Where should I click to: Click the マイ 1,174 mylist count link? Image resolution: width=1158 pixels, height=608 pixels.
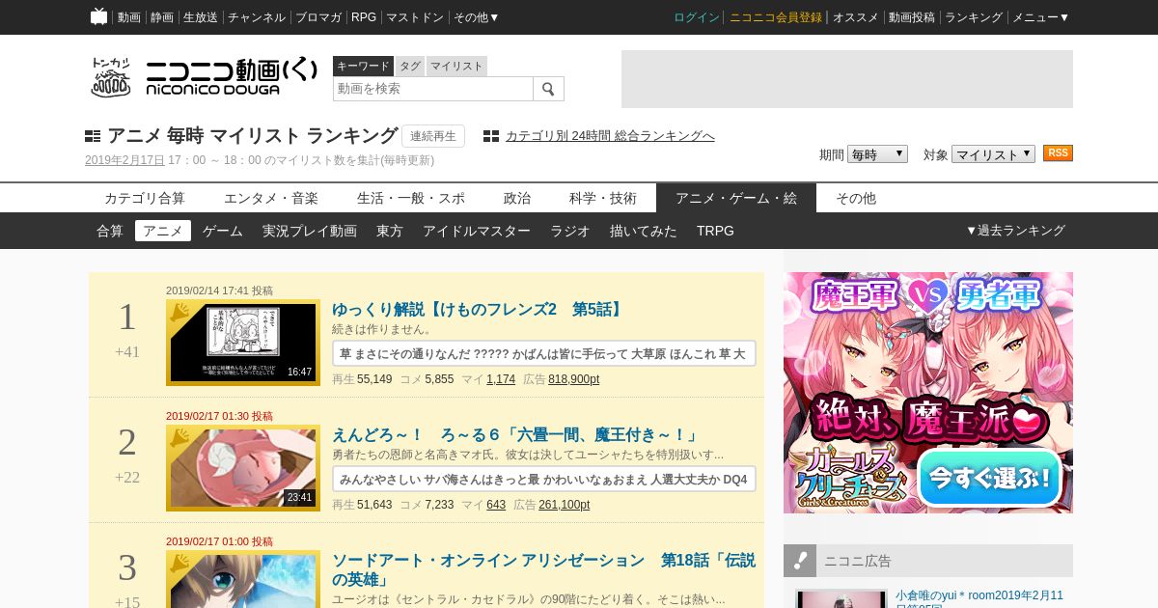(501, 379)
